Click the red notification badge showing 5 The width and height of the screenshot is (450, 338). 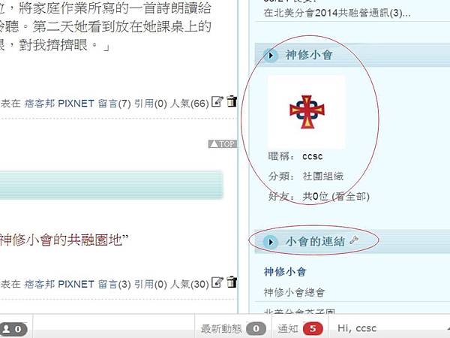tap(313, 328)
